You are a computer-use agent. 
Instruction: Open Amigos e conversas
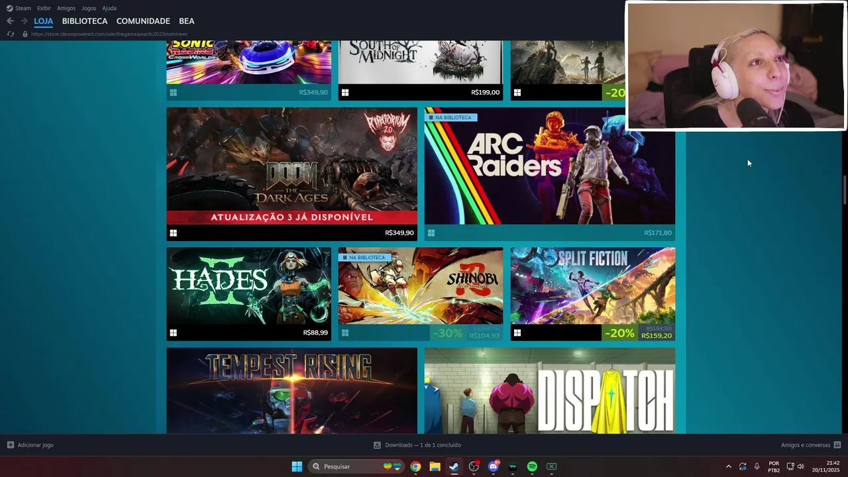pos(811,445)
